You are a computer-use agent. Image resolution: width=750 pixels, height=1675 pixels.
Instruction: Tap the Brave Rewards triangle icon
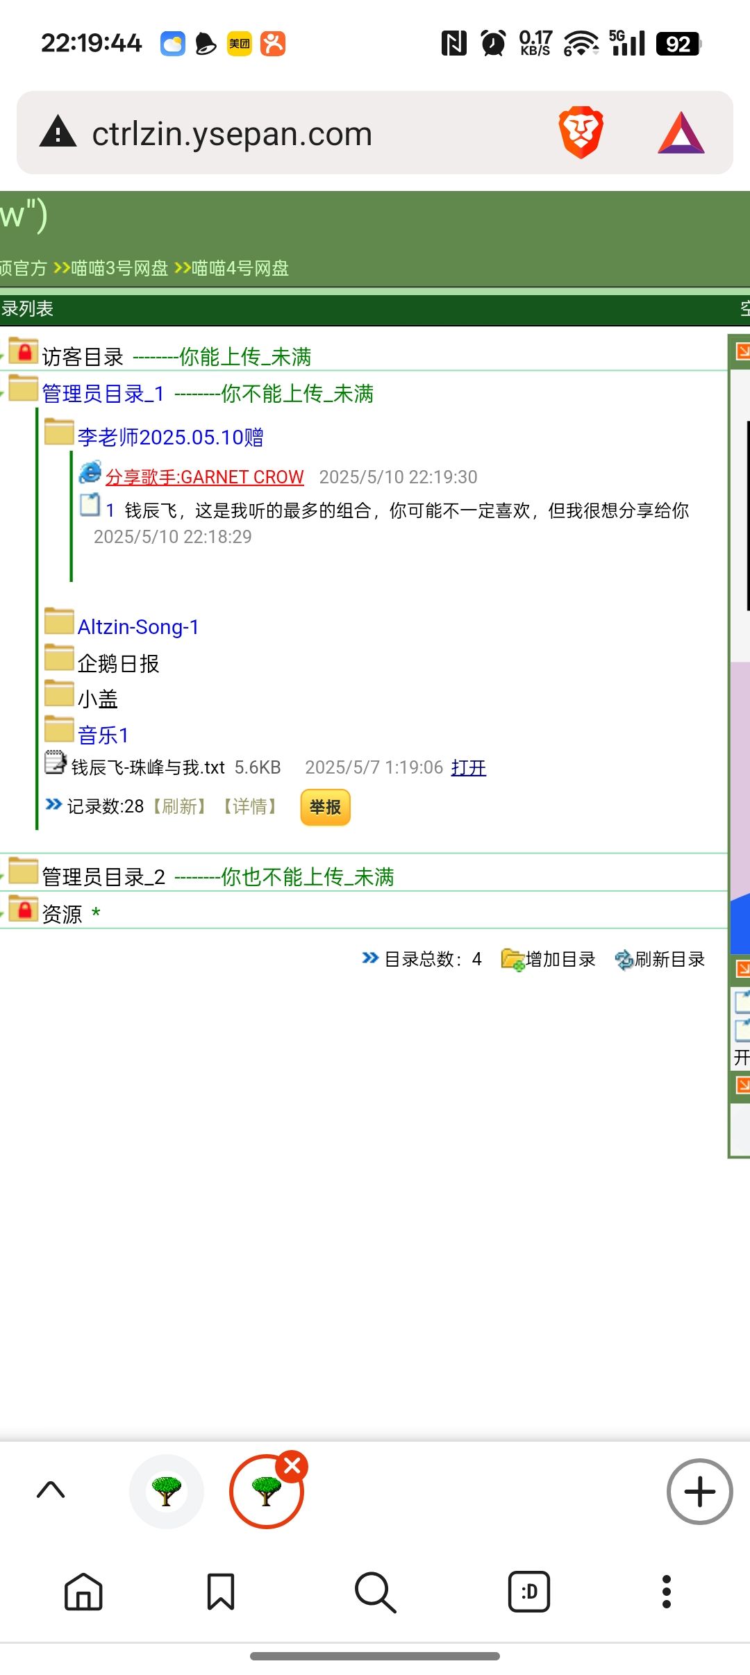point(681,133)
